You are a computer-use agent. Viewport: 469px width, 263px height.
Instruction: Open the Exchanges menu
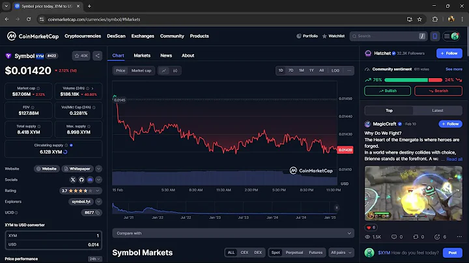pos(143,36)
